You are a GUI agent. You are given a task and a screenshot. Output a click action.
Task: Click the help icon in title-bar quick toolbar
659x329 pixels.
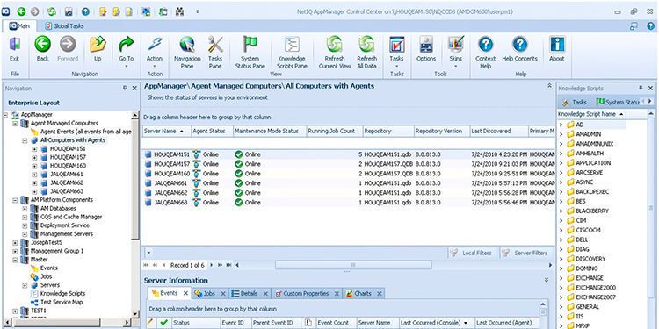pyautogui.click(x=85, y=11)
